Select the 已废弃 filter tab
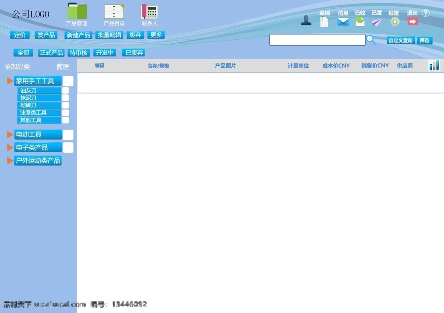The image size is (444, 313). pyautogui.click(x=134, y=53)
